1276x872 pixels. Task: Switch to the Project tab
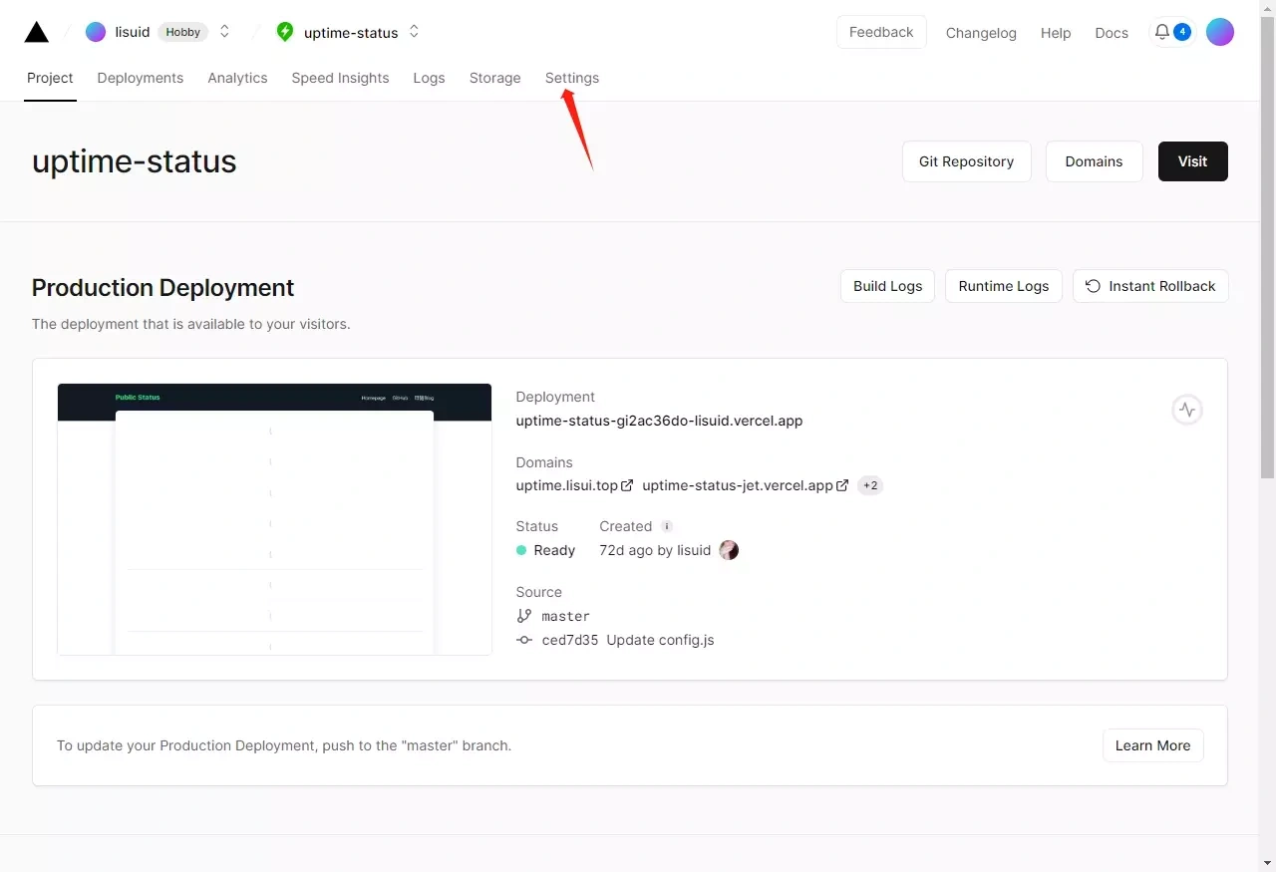[50, 78]
